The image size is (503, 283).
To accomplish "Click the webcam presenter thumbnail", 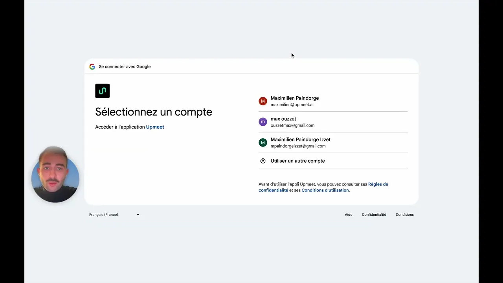I will point(55,175).
